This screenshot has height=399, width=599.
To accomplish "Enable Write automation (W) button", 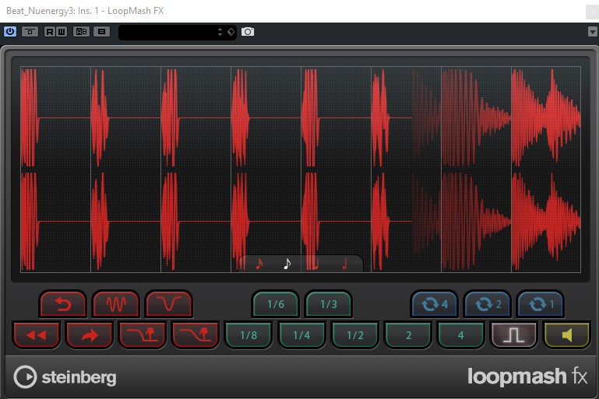I will (61, 32).
